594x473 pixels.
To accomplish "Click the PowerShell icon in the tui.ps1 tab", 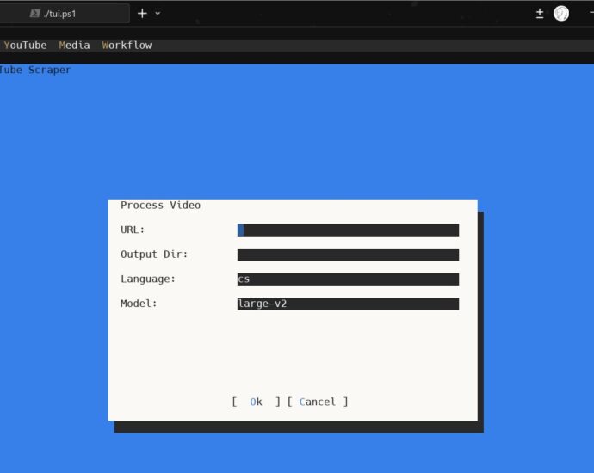I will coord(34,14).
